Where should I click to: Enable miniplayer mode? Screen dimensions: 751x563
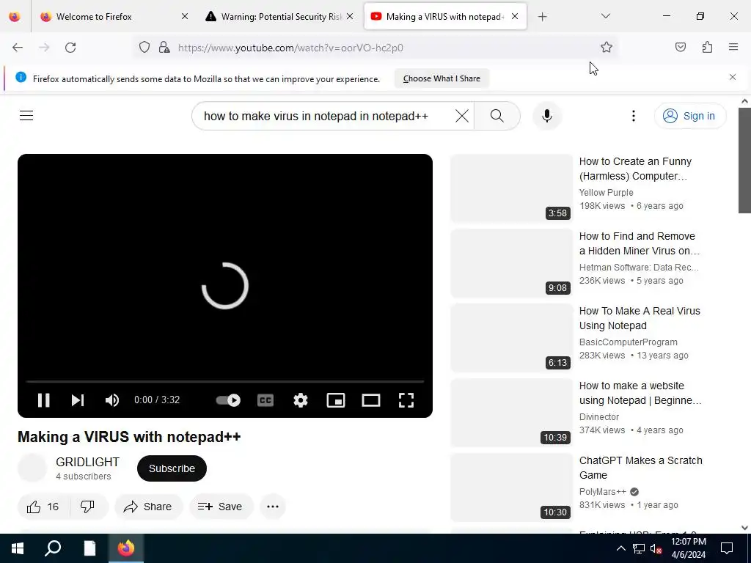pyautogui.click(x=336, y=400)
